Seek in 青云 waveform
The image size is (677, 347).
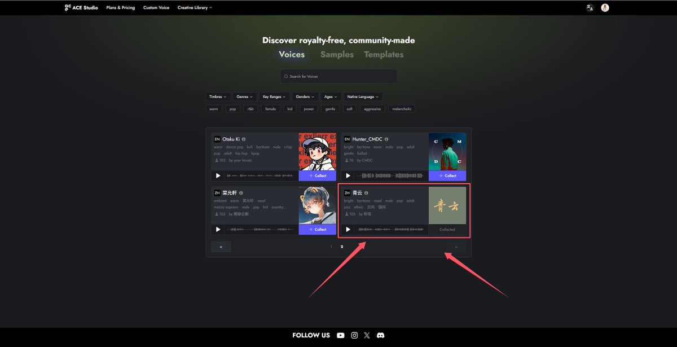coord(390,230)
